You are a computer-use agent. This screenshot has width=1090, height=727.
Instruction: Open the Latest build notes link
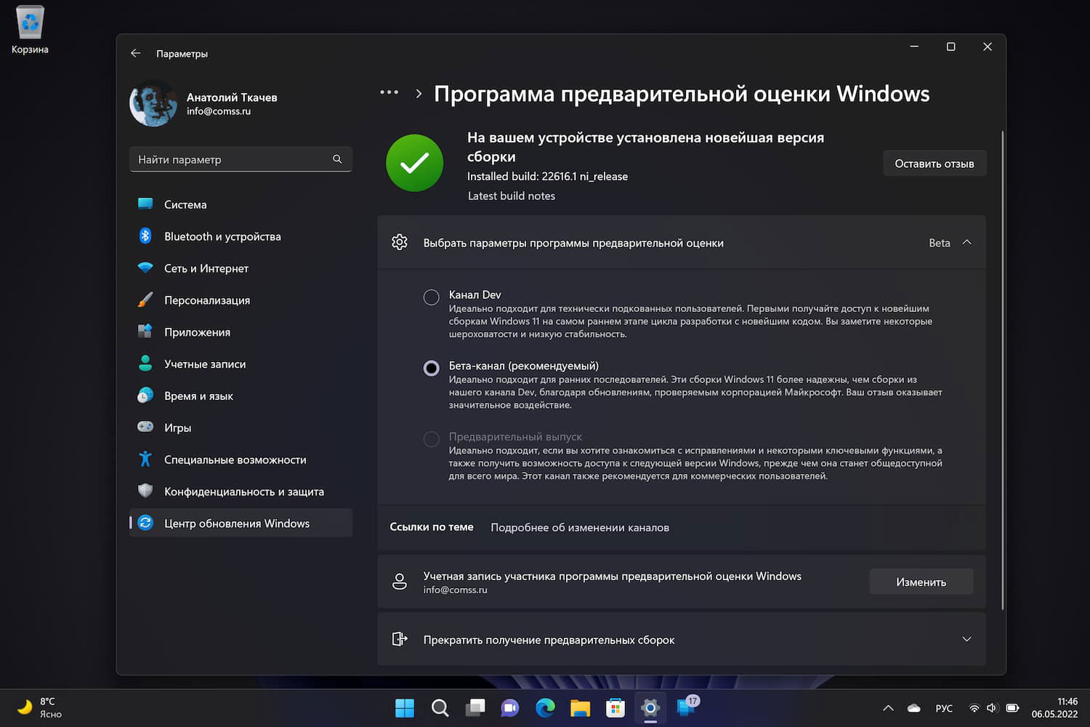coord(512,196)
